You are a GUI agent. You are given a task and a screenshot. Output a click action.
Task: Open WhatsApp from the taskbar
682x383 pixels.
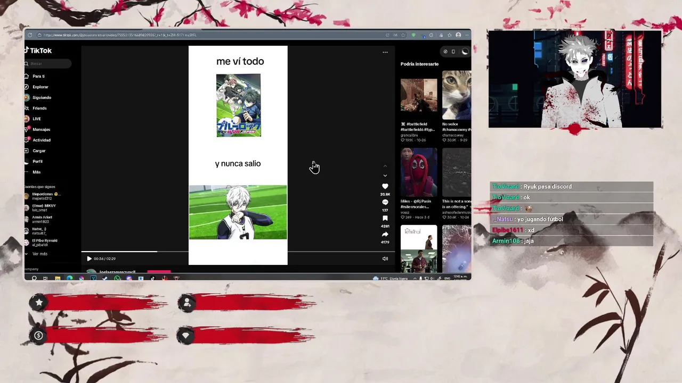[117, 278]
